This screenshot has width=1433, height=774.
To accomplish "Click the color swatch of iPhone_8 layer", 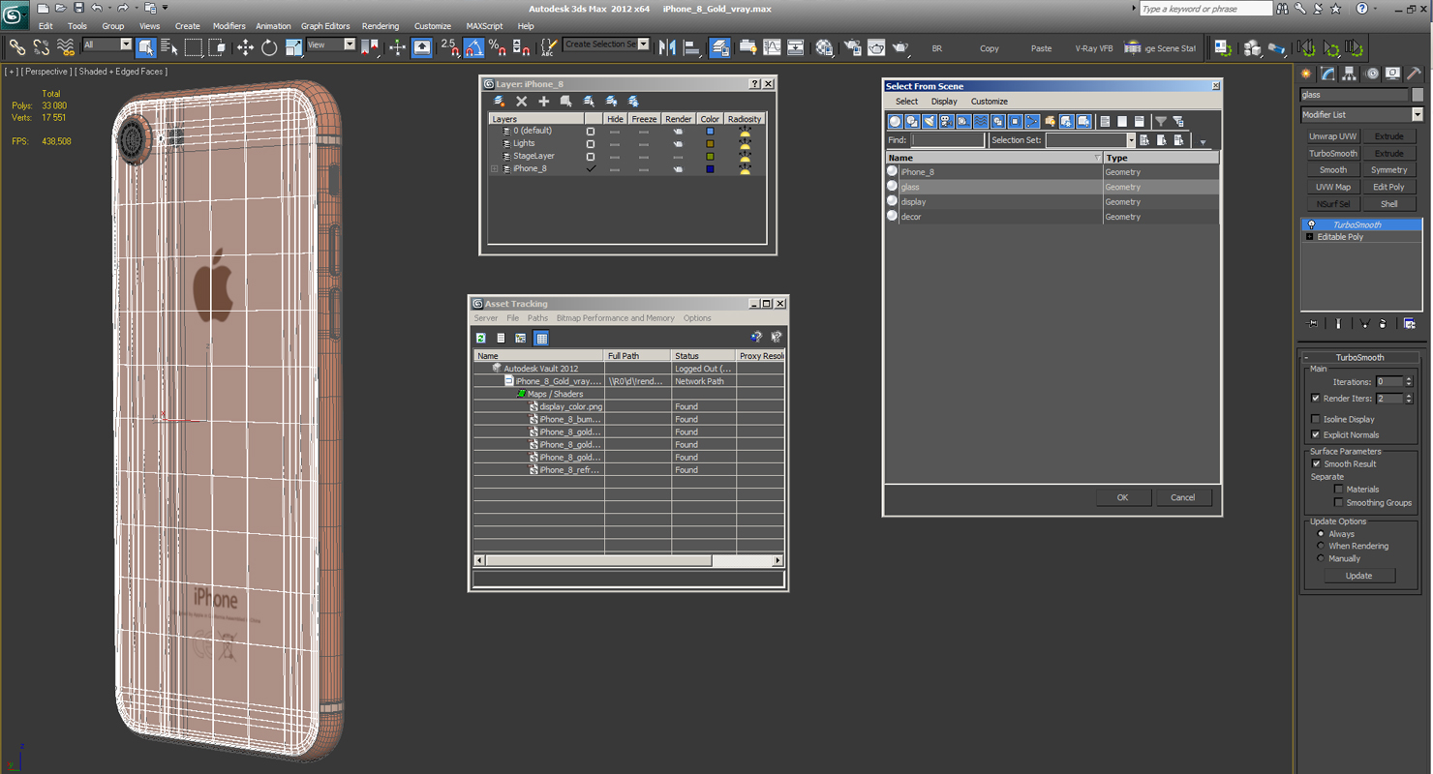I will (x=710, y=168).
